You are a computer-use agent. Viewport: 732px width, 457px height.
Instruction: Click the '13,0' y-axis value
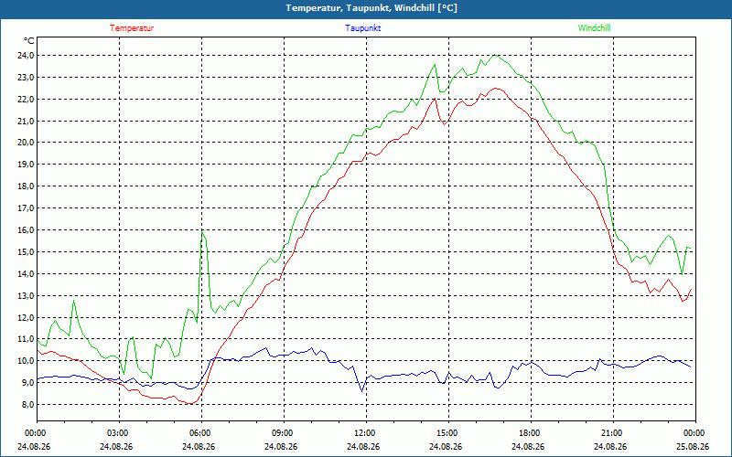(27, 295)
